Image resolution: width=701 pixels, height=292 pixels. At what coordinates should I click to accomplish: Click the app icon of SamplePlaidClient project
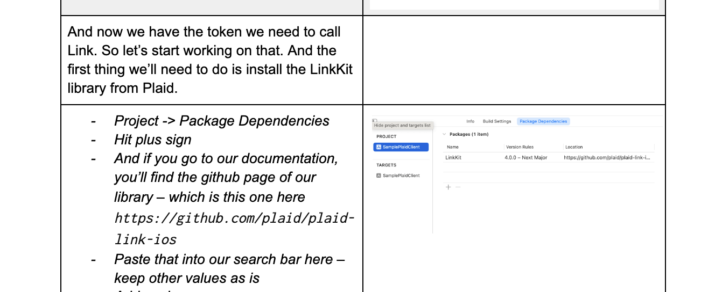pos(379,147)
